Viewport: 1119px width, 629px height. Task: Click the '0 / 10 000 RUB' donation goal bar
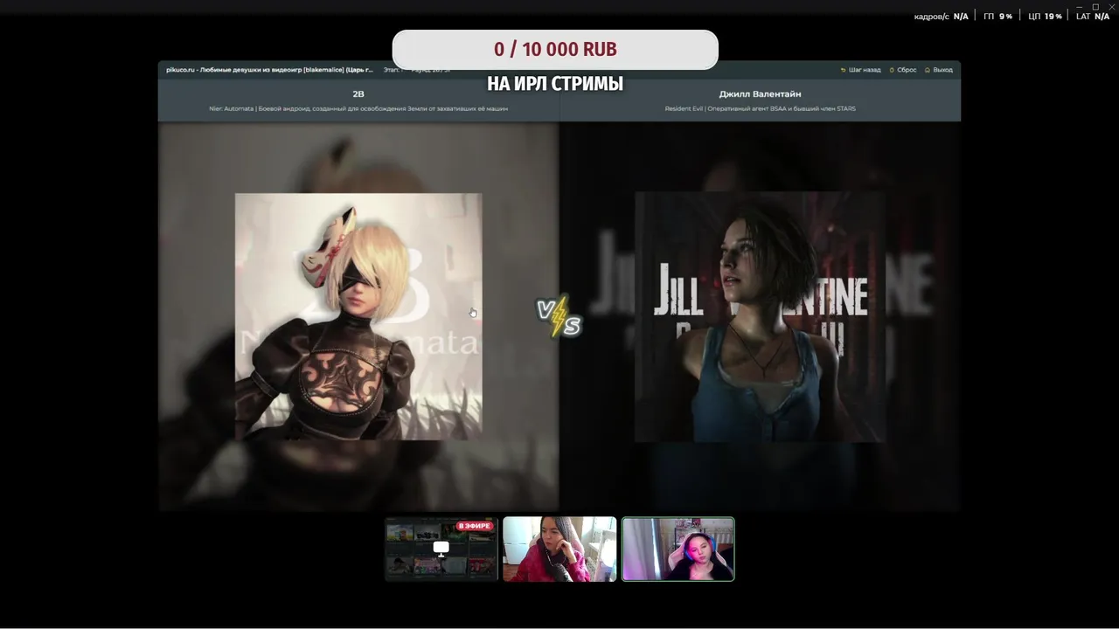[555, 50]
